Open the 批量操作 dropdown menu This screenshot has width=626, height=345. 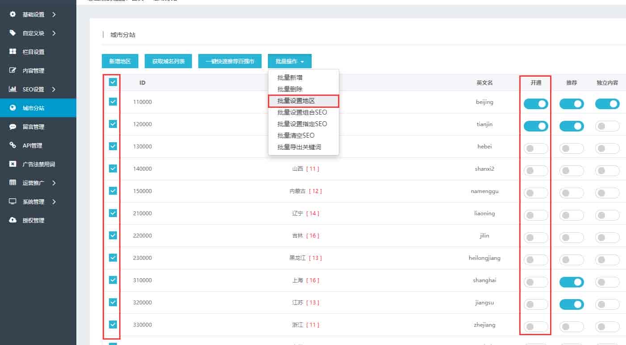[289, 61]
